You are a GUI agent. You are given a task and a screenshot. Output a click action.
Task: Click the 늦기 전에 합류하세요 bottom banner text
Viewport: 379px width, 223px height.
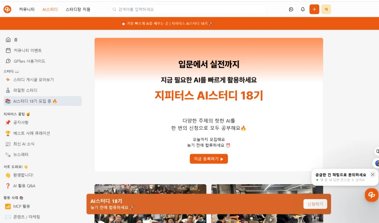[112, 208]
